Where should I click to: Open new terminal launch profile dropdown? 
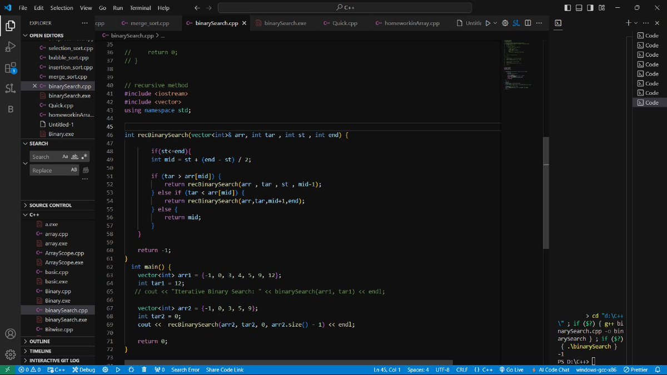[x=636, y=23]
